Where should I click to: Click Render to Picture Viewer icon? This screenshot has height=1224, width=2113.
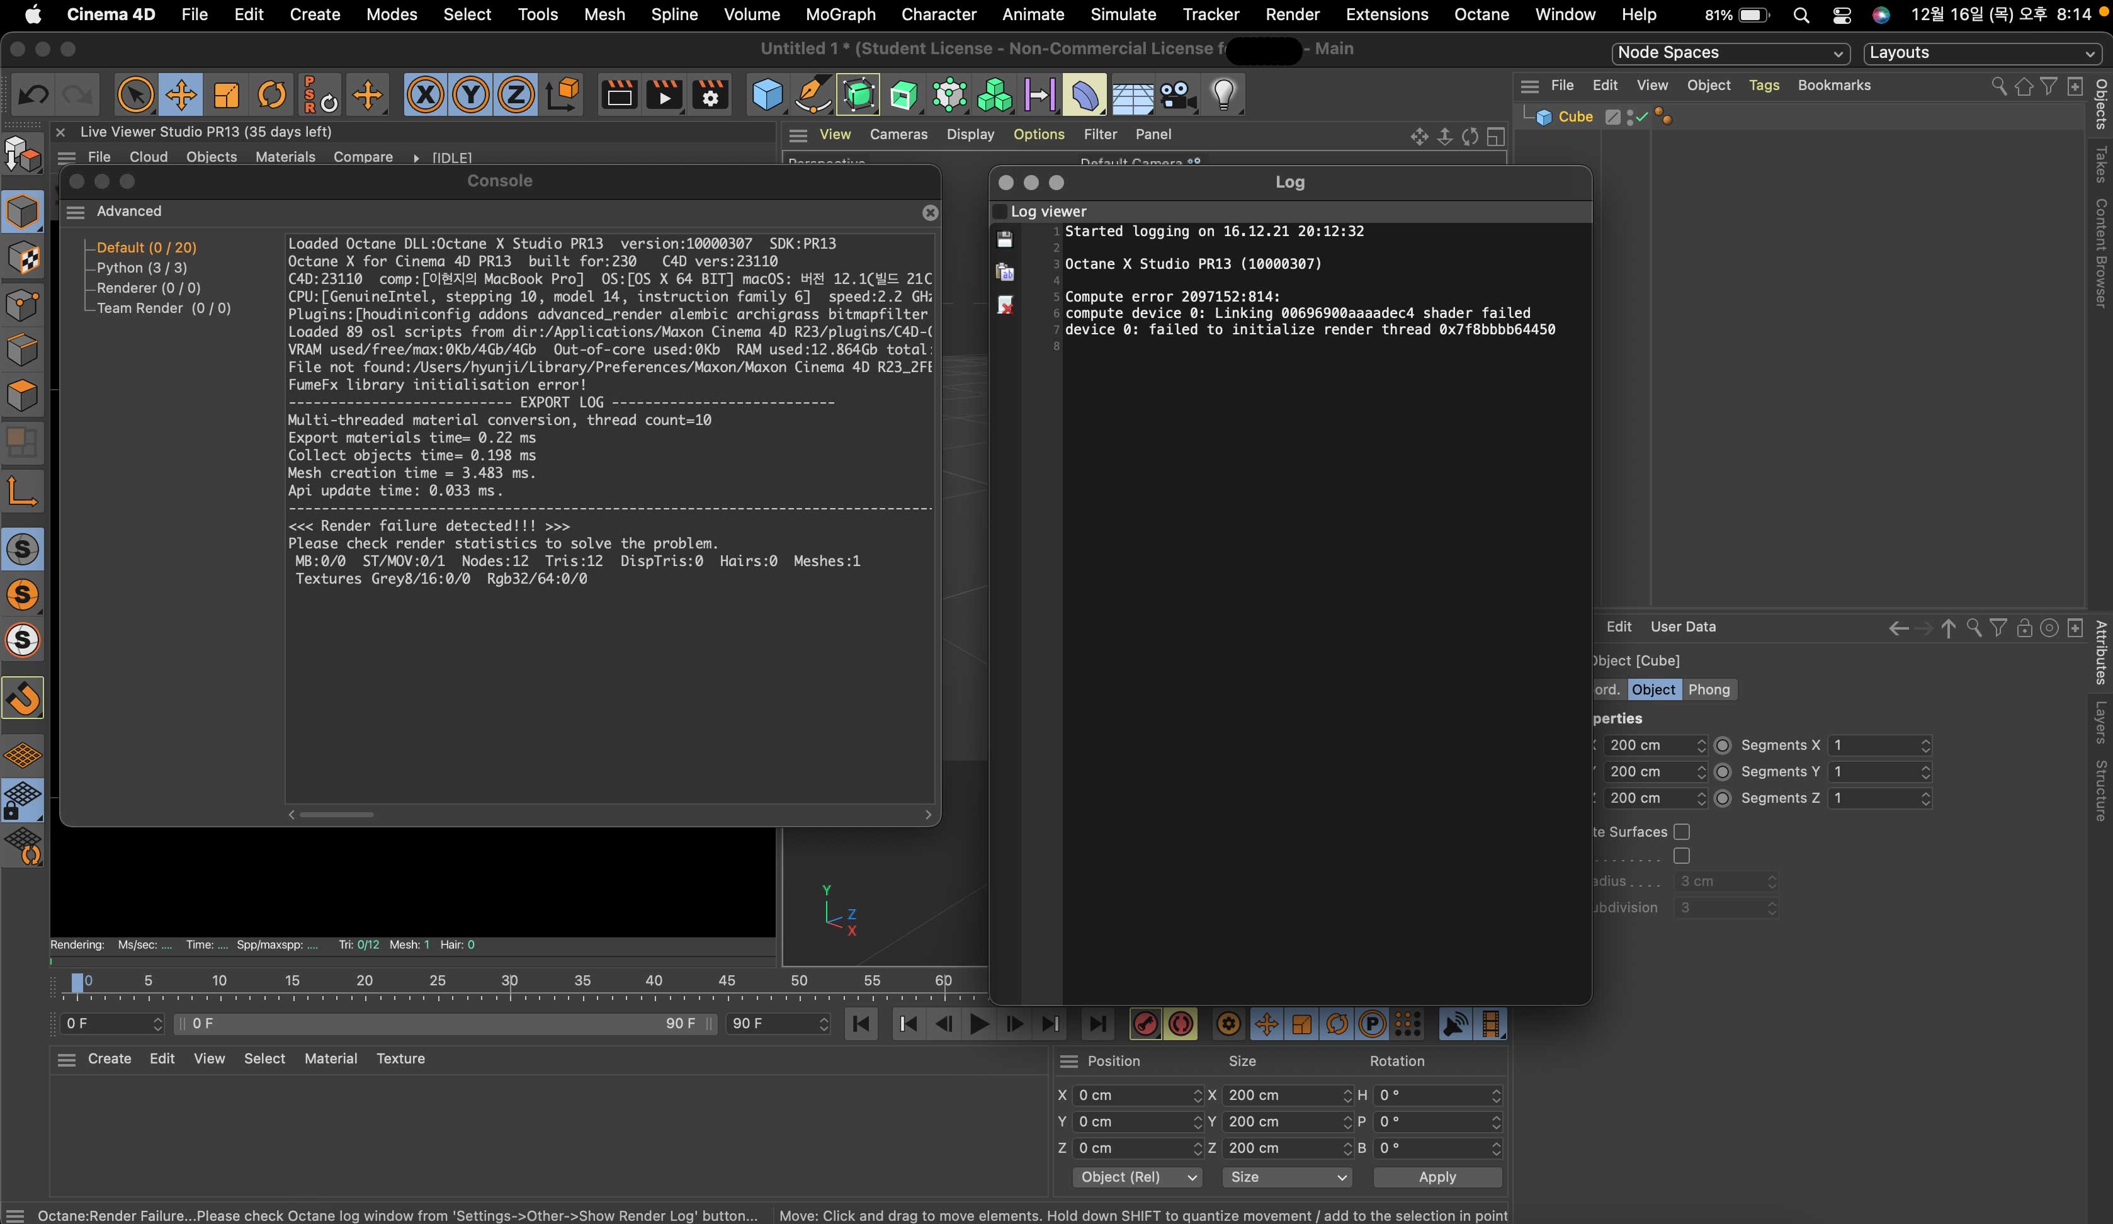(664, 94)
